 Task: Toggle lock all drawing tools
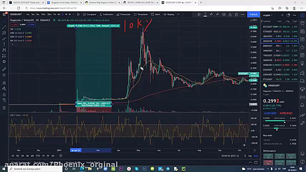4,95
